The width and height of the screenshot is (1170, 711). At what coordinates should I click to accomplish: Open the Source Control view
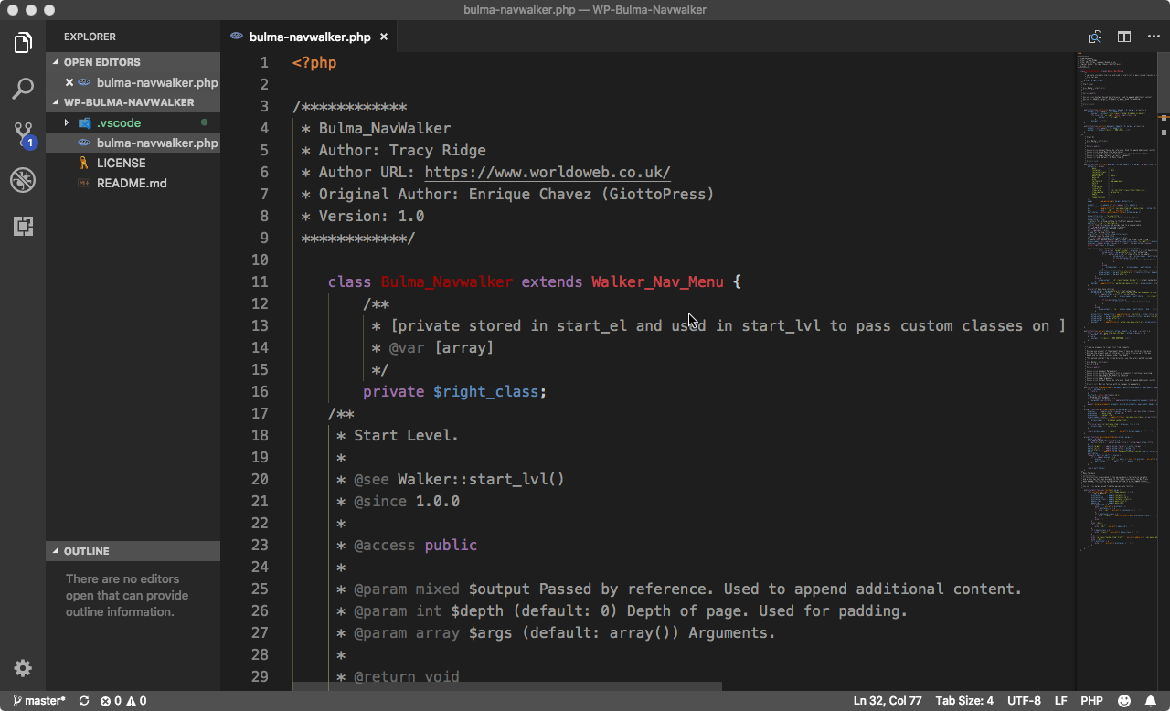[x=22, y=133]
